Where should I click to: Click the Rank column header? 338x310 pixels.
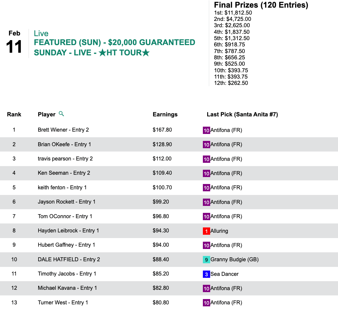(x=14, y=114)
